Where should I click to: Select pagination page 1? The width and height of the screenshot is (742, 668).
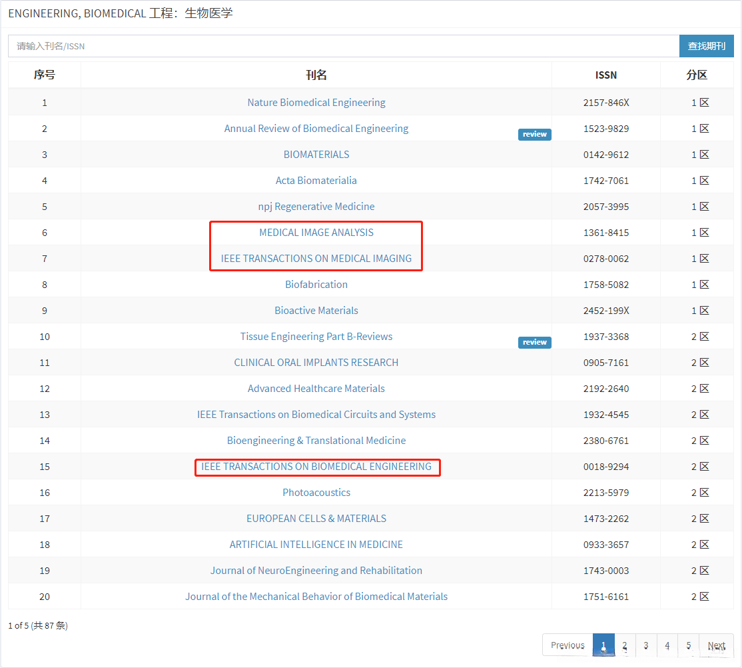point(603,645)
